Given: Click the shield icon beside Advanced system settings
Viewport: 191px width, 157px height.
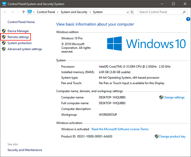Looking at the screenshot, I should tap(4, 49).
